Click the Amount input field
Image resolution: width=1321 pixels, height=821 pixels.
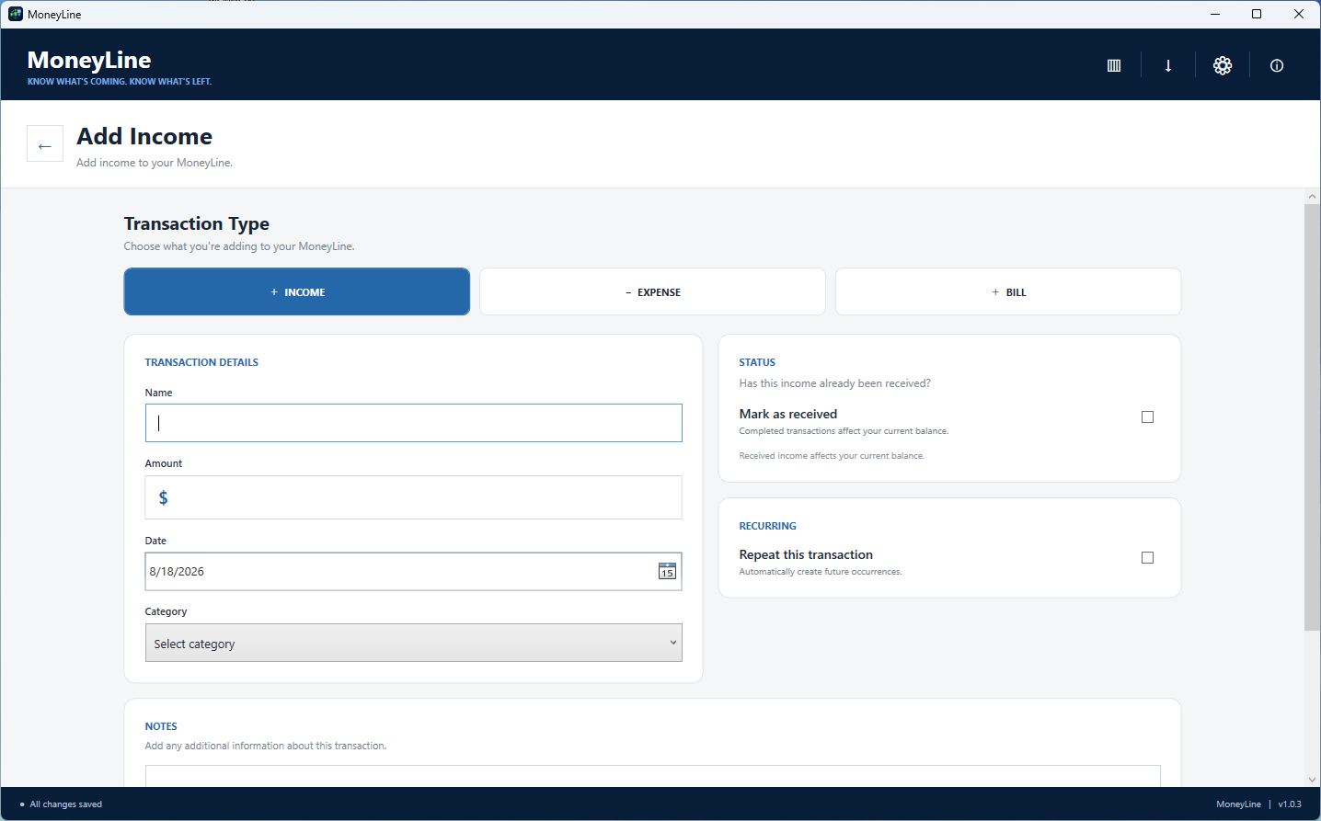[413, 497]
